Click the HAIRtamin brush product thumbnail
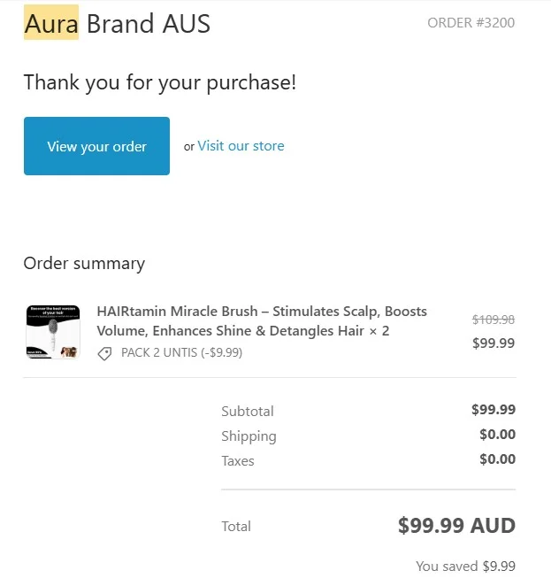The height and width of the screenshot is (586, 551). click(x=52, y=332)
